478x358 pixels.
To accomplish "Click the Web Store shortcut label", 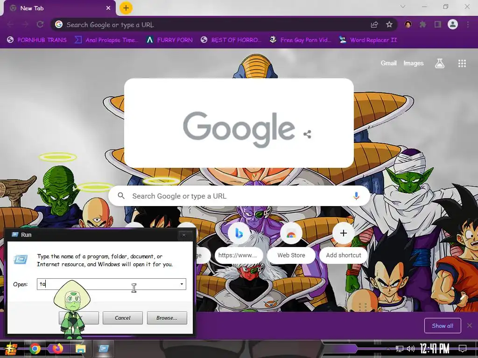I will tap(291, 255).
